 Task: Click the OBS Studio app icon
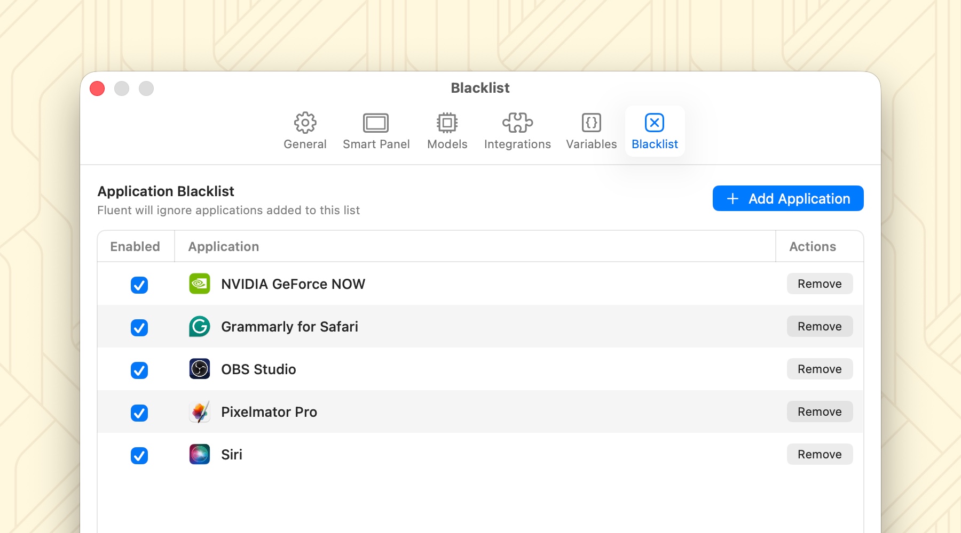(200, 369)
